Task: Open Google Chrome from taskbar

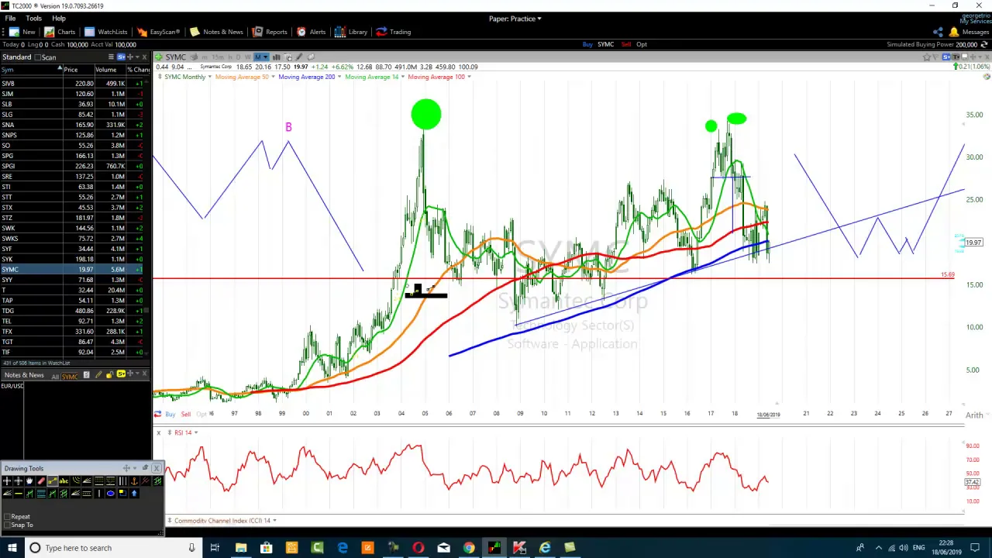Action: [x=469, y=548]
